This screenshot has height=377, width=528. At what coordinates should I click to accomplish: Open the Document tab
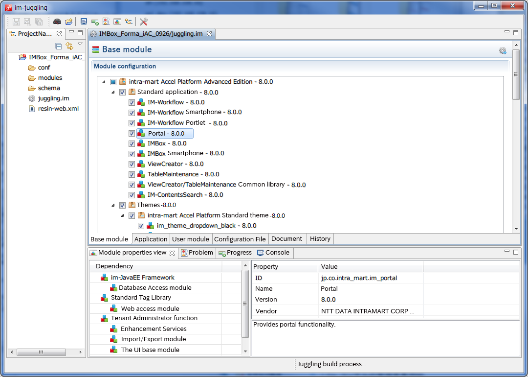click(287, 239)
